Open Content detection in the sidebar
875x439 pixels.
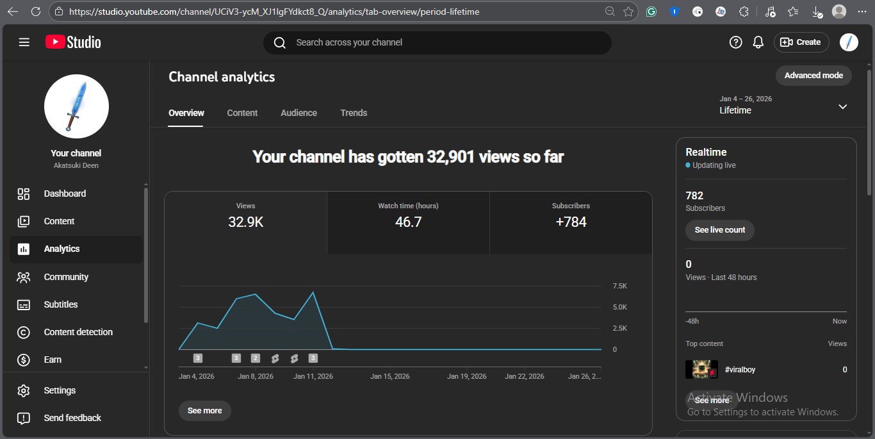pyautogui.click(x=78, y=332)
